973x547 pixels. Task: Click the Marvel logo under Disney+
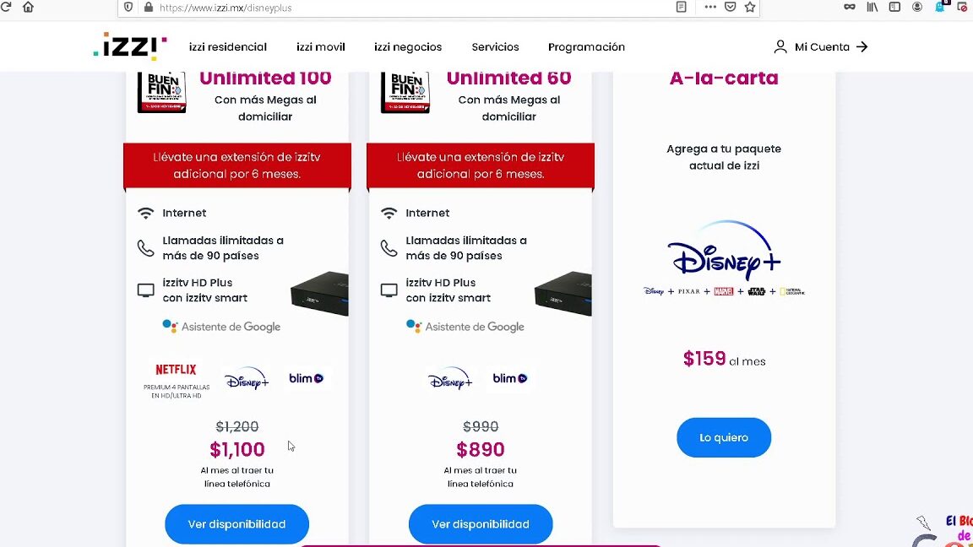pos(723,291)
